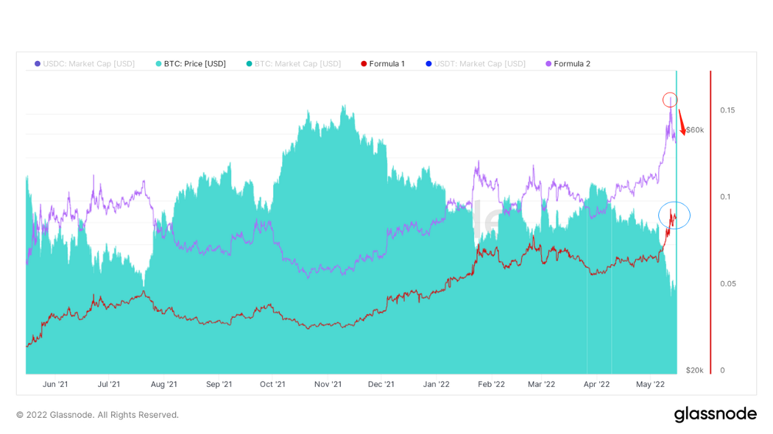The image size is (773, 434).
Task: Click the $60k price axis label
Action: pos(695,130)
